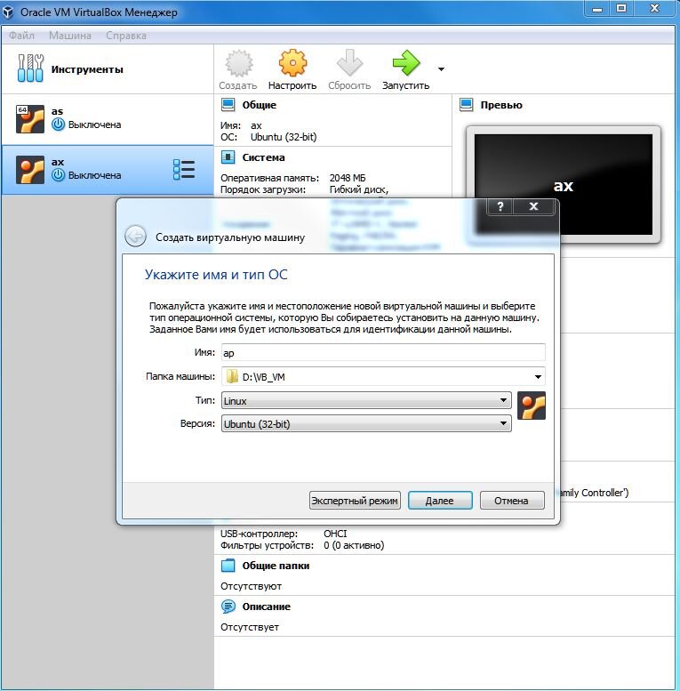Open the Машина menu
This screenshot has height=691, width=680.
(70, 36)
